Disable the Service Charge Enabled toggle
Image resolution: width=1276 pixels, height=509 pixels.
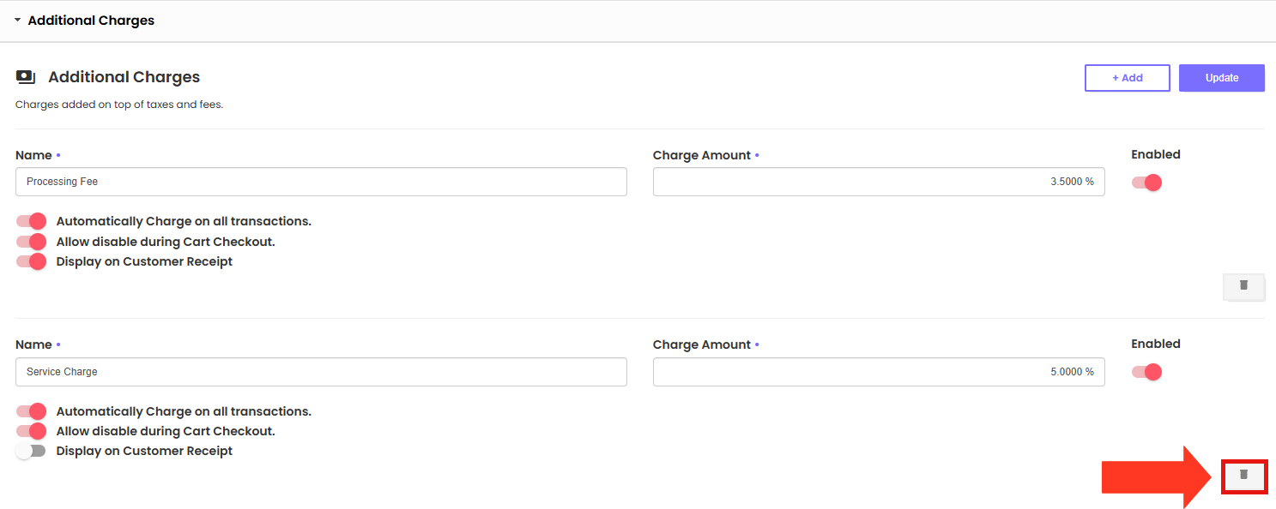(x=1146, y=372)
